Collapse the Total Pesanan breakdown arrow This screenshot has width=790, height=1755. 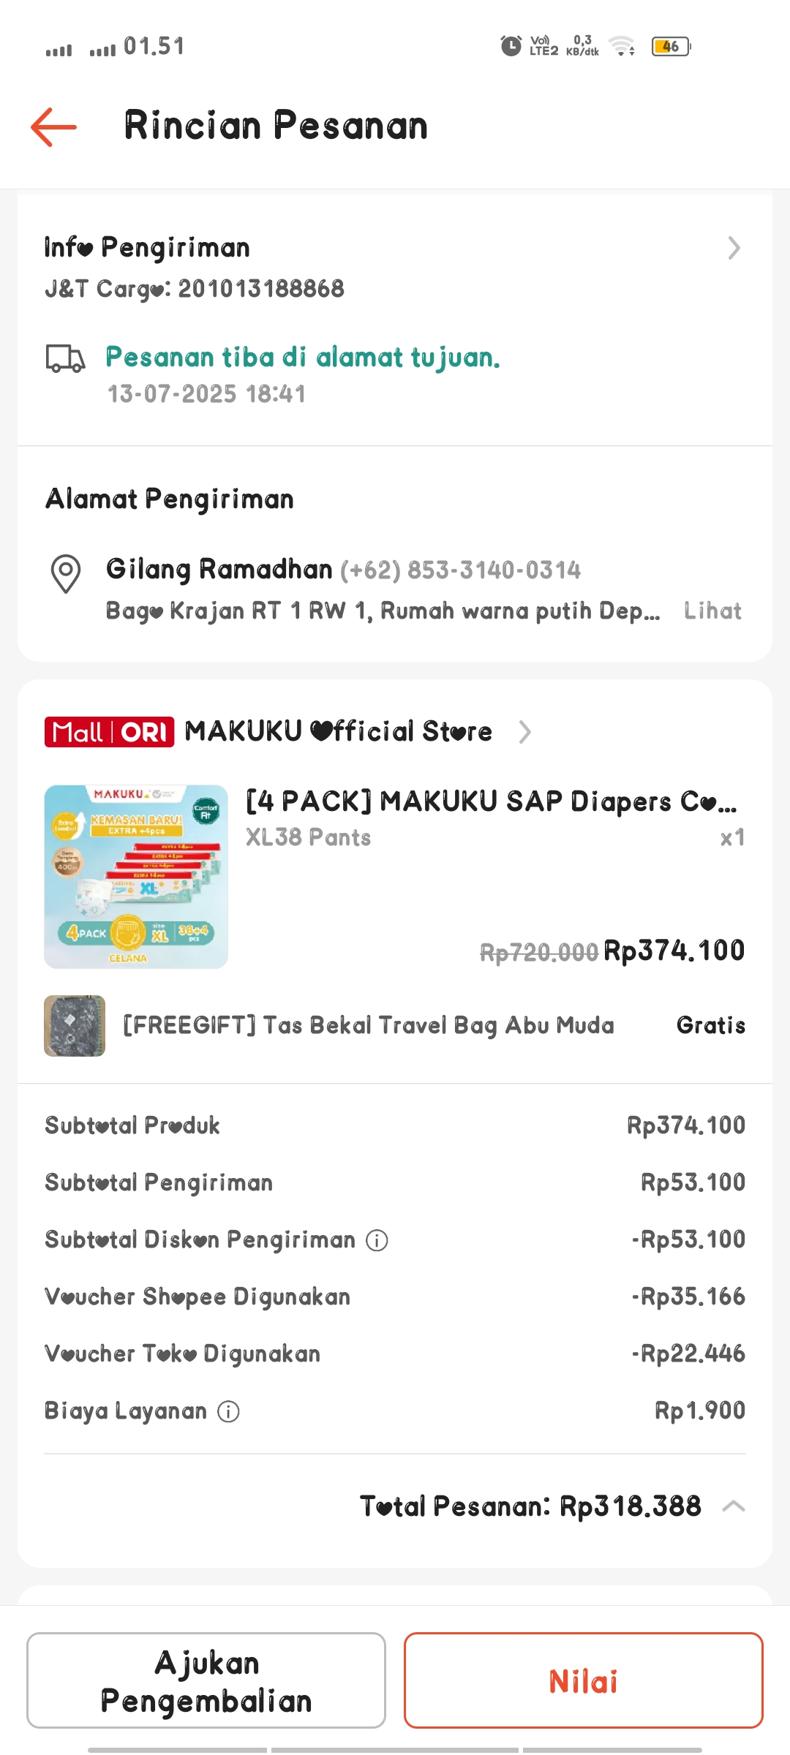tap(733, 1506)
